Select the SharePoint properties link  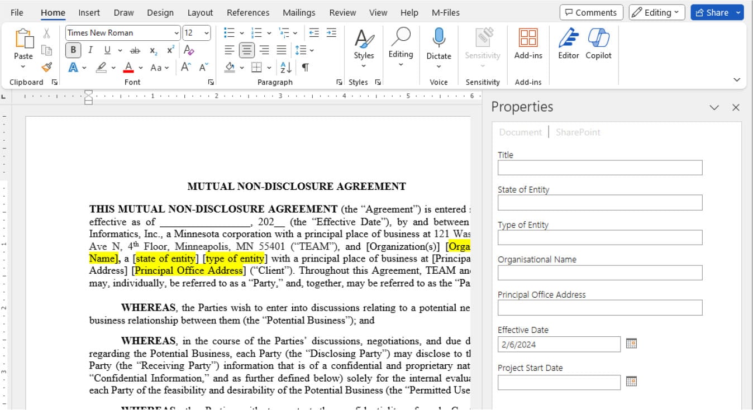(x=578, y=132)
